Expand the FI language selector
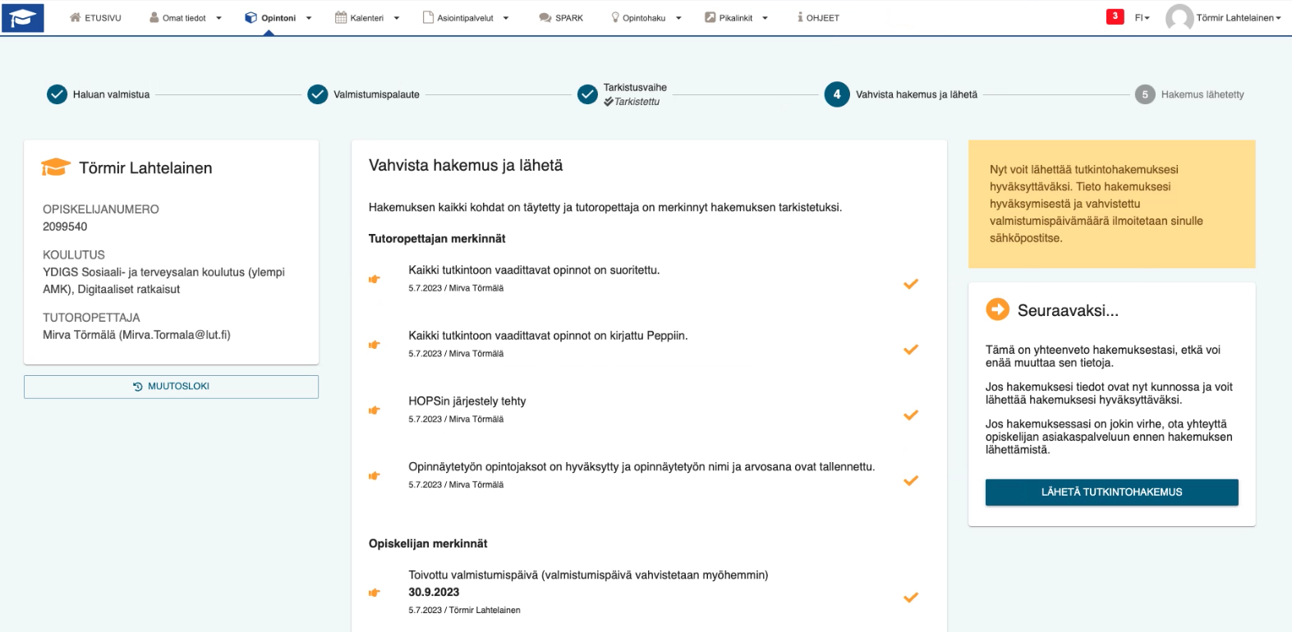 (x=1143, y=18)
